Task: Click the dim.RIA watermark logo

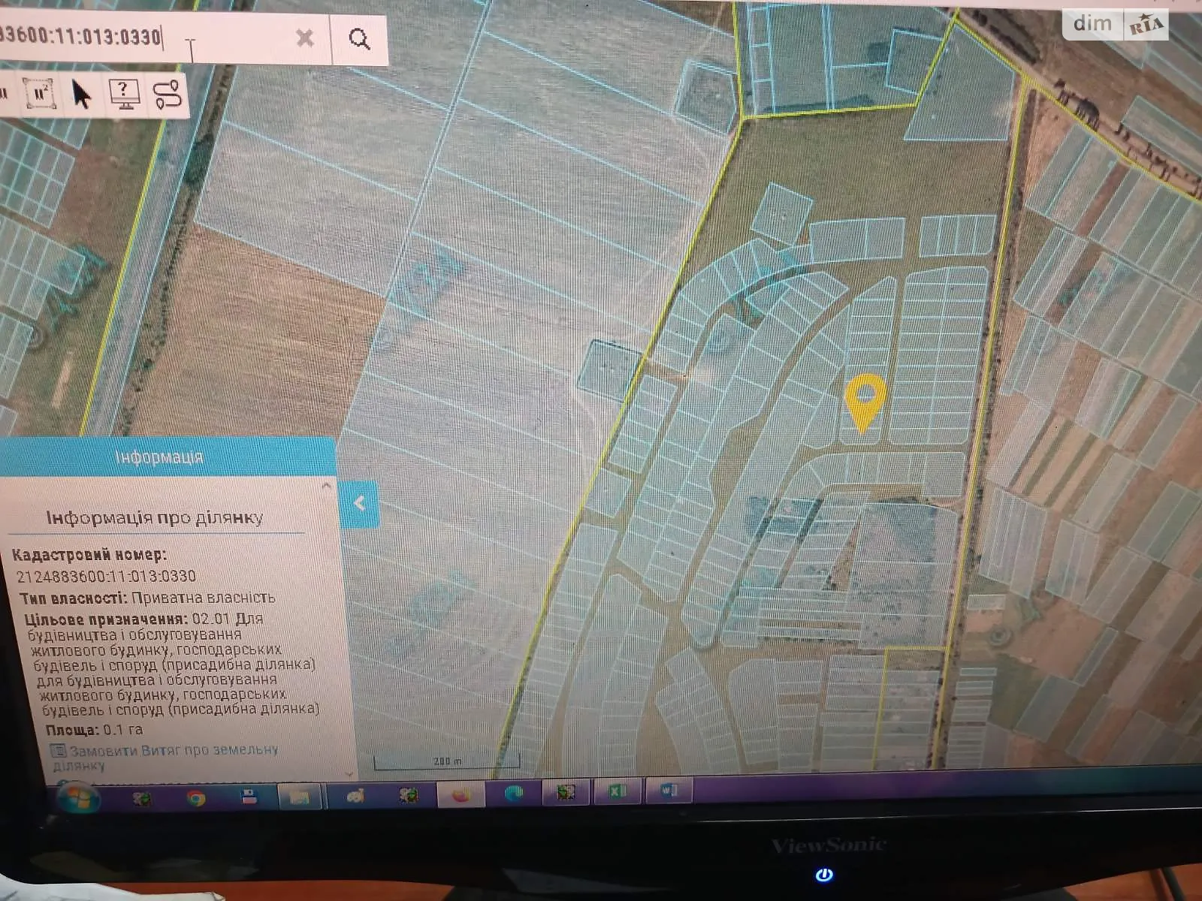Action: (x=1116, y=25)
